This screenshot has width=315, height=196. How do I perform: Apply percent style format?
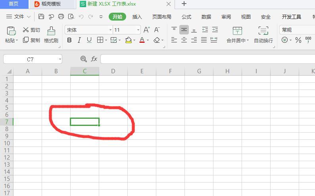coord(298,40)
